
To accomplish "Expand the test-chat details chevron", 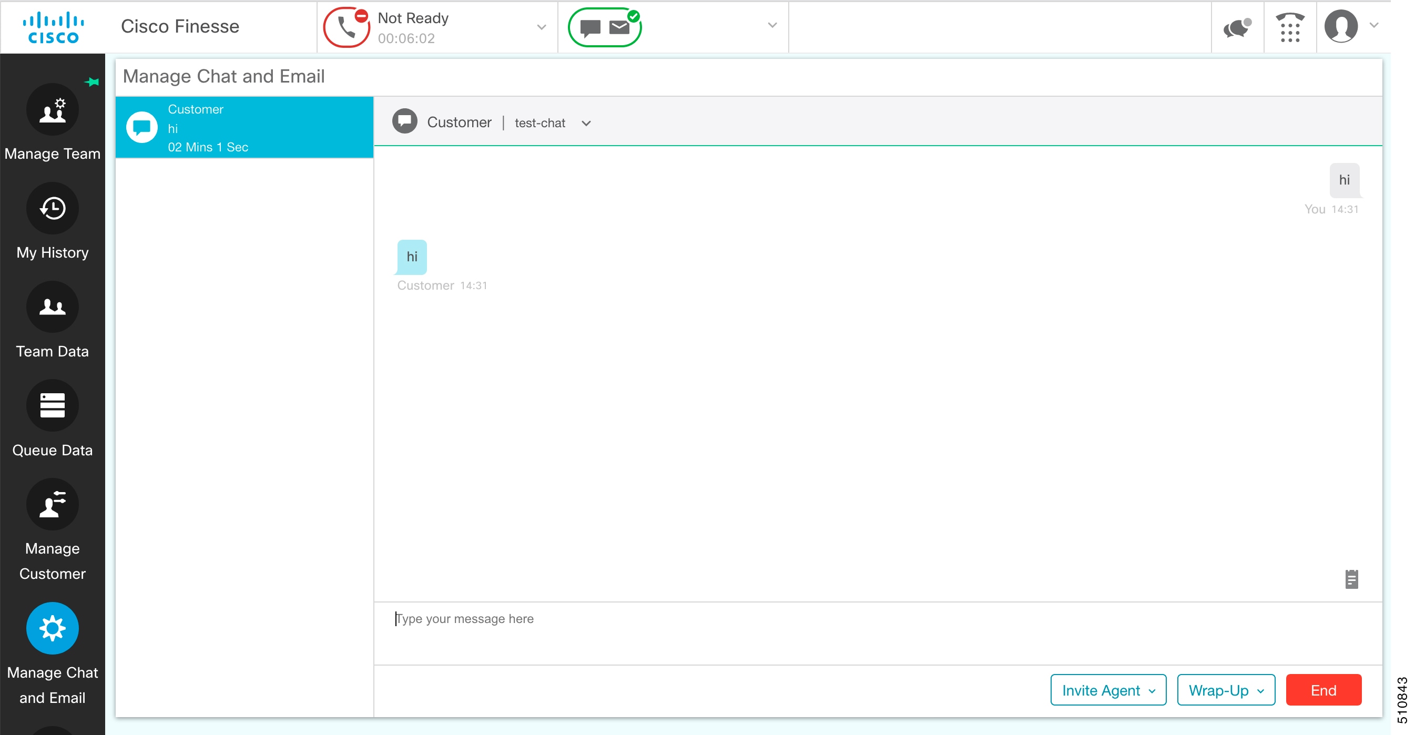I will point(586,124).
